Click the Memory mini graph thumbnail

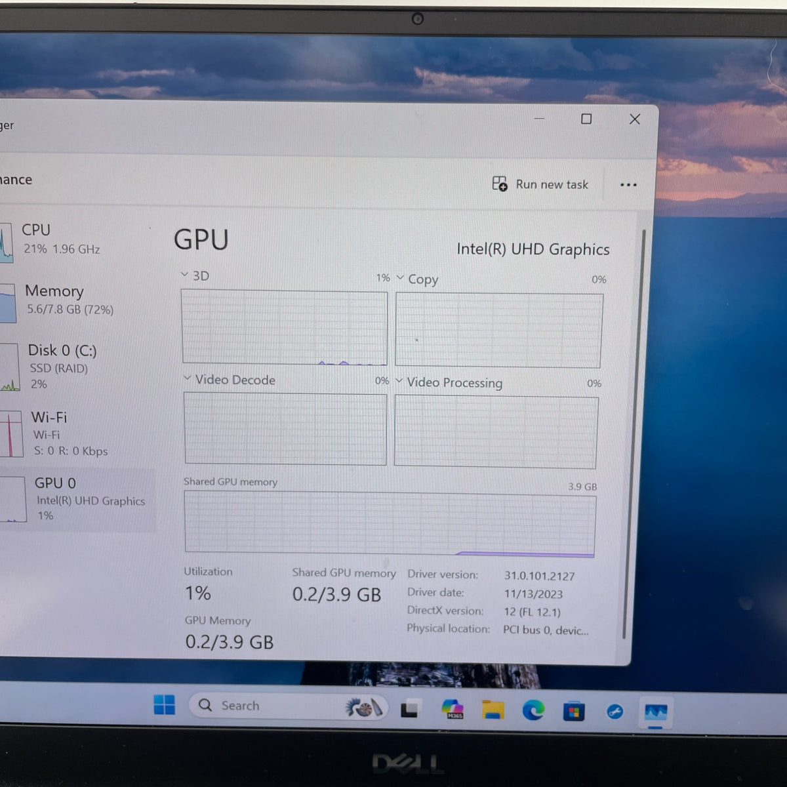point(8,303)
